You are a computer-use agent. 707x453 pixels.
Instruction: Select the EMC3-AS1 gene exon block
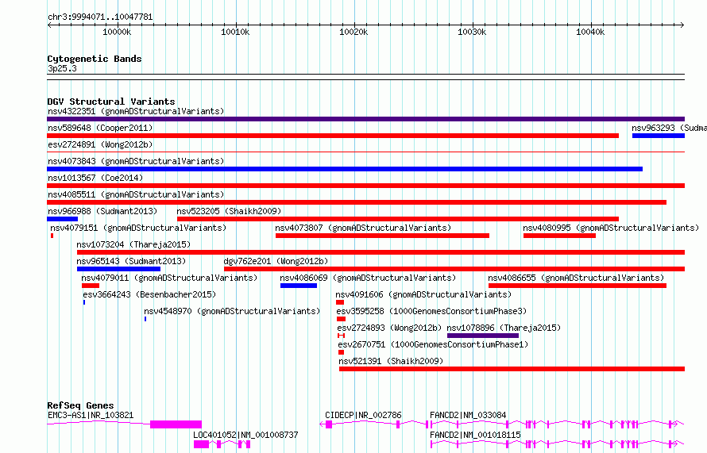[176, 424]
